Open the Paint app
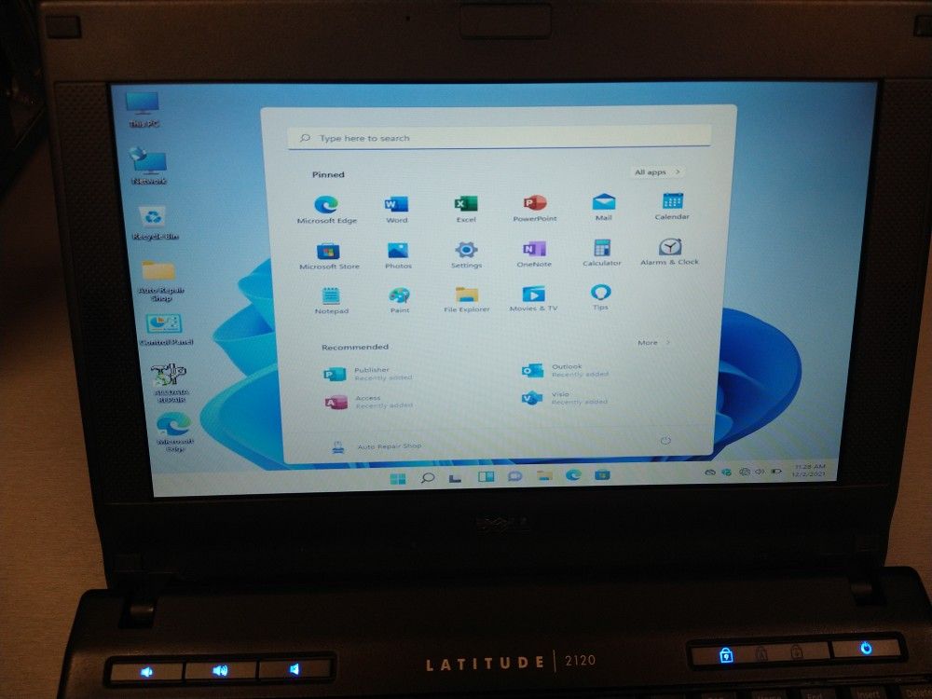Viewport: 932px width, 699px height. click(400, 300)
